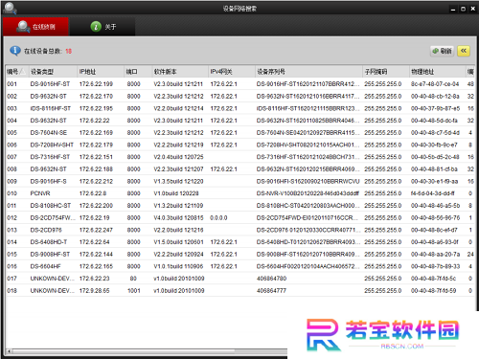
Task: Select device DS-2CD976
Action: pos(46,230)
